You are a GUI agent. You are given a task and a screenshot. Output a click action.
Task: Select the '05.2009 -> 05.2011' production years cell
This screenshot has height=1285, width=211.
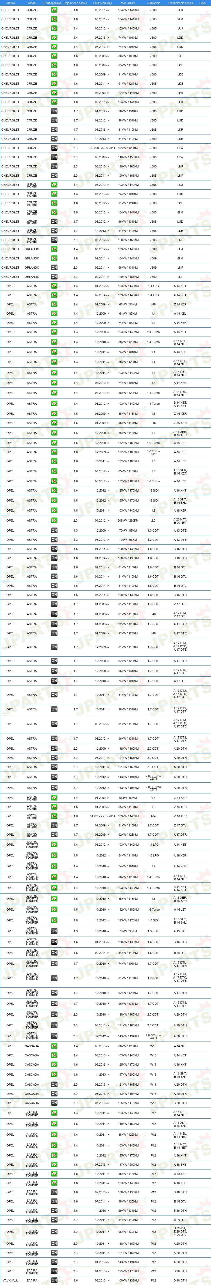pos(102,148)
